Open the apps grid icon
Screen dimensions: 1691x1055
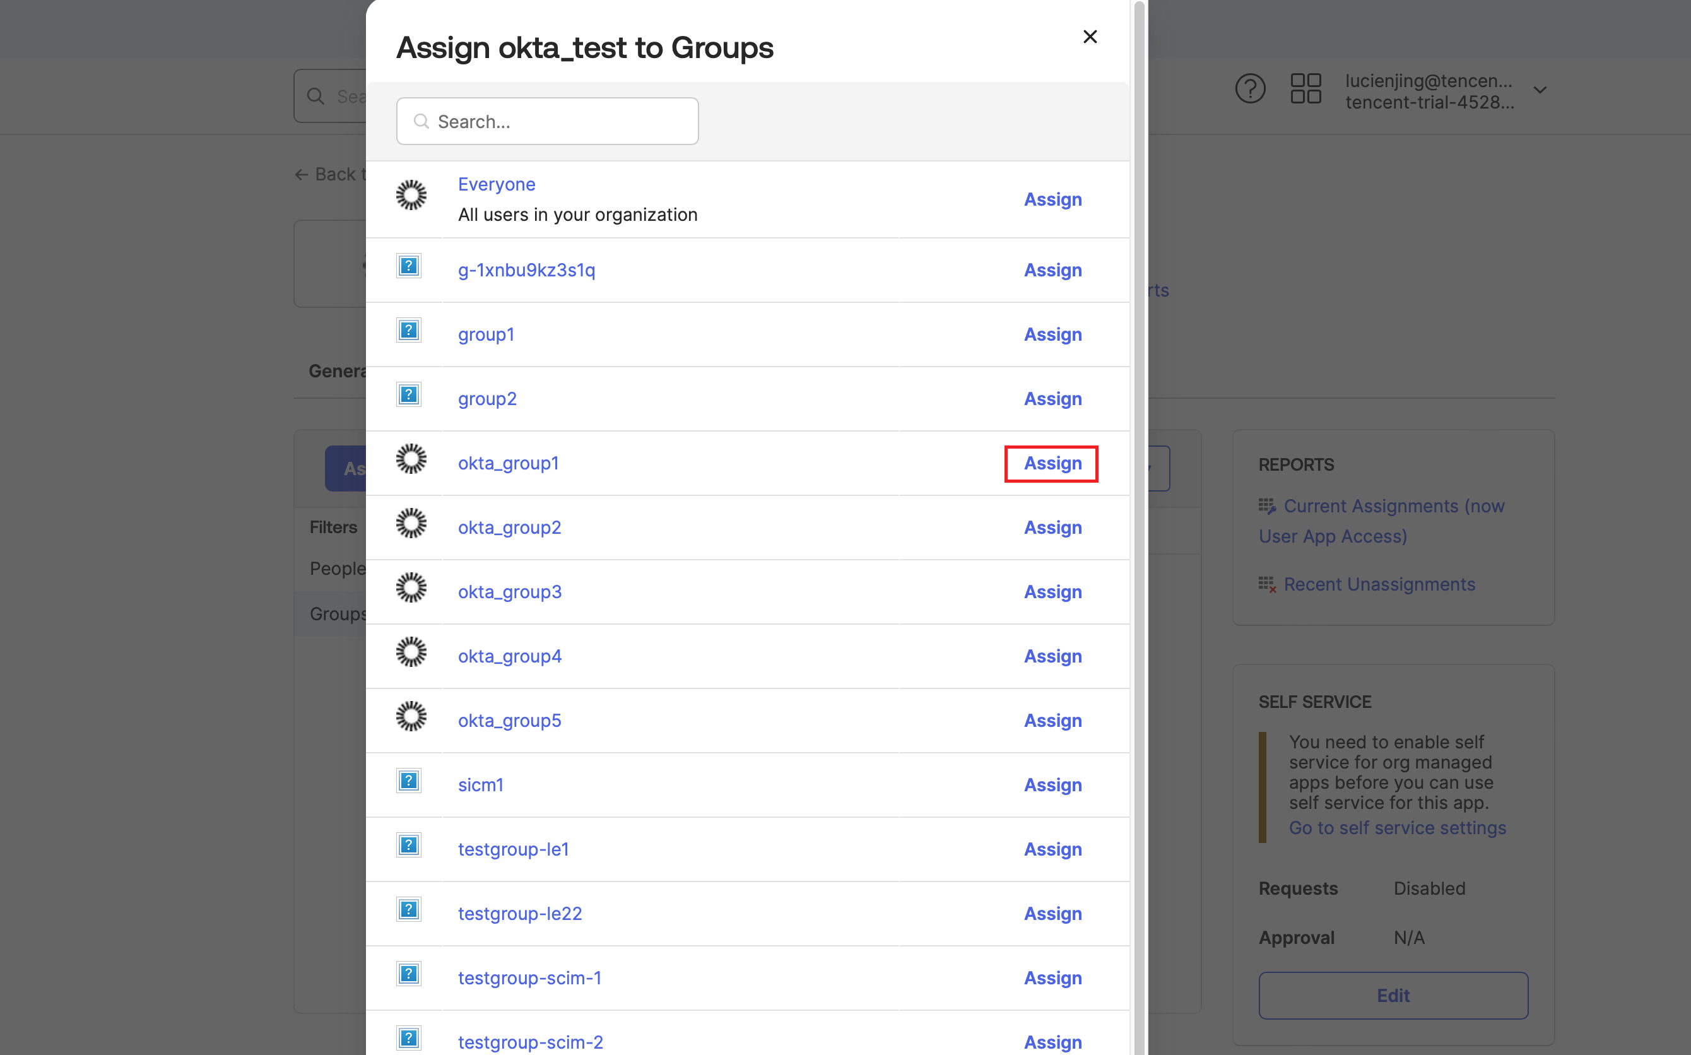coord(1305,90)
